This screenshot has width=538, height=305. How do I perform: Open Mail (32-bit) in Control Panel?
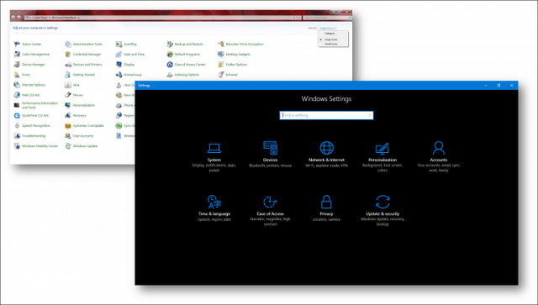27,95
